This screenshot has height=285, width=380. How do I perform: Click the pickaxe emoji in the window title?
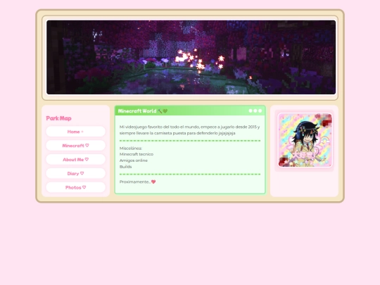(x=160, y=111)
